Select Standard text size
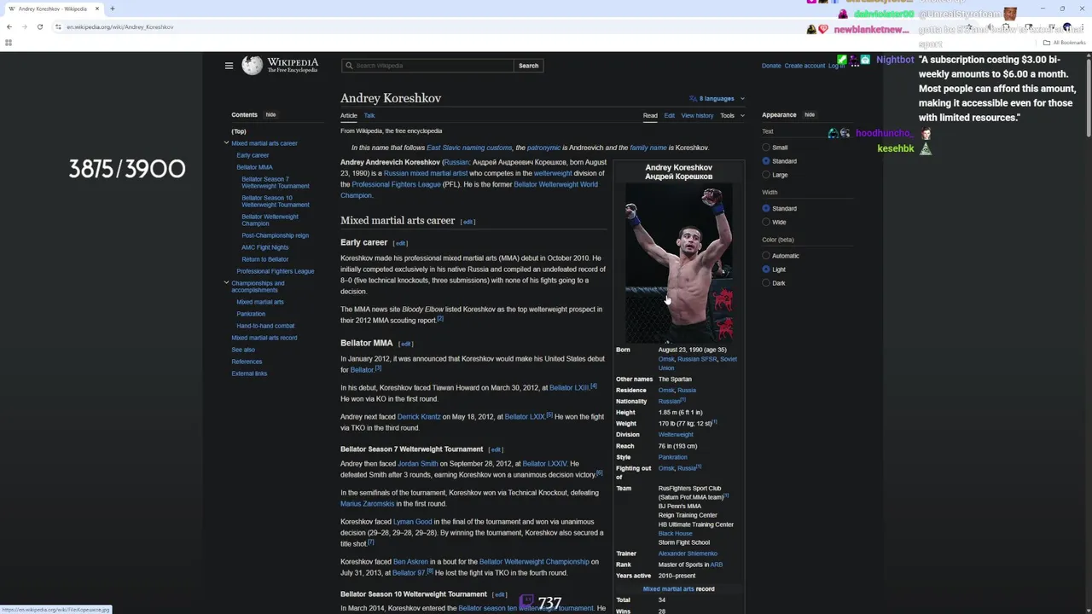Image resolution: width=1092 pixels, height=614 pixels. click(x=766, y=161)
